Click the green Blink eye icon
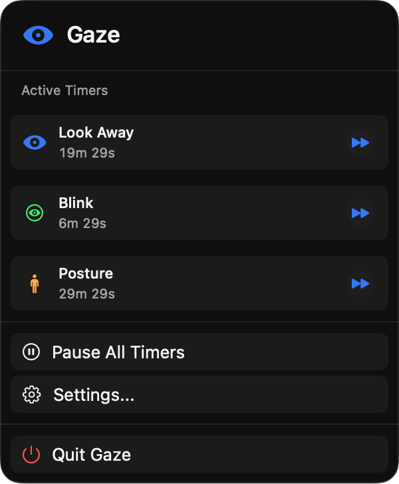 click(35, 213)
